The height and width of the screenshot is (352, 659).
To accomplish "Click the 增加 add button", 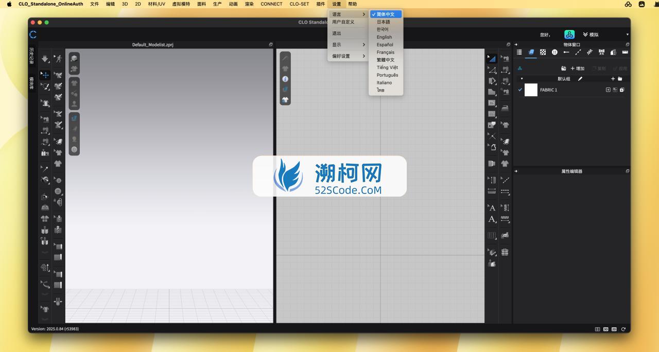I will (577, 68).
